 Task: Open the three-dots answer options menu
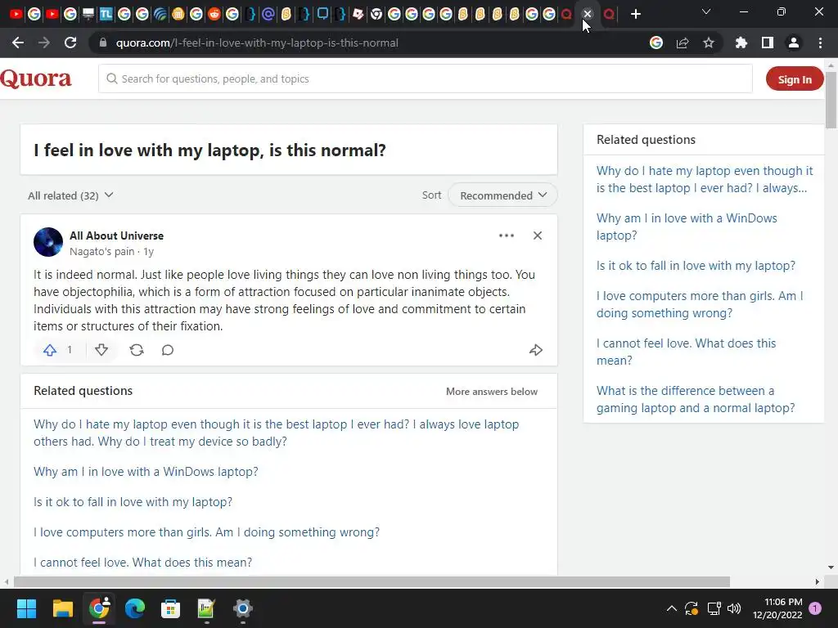tap(506, 235)
